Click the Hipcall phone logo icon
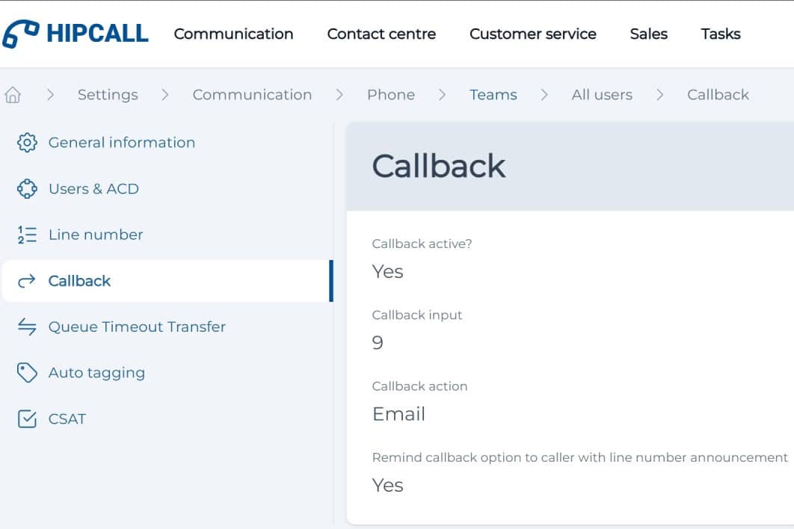794x529 pixels. tap(21, 34)
